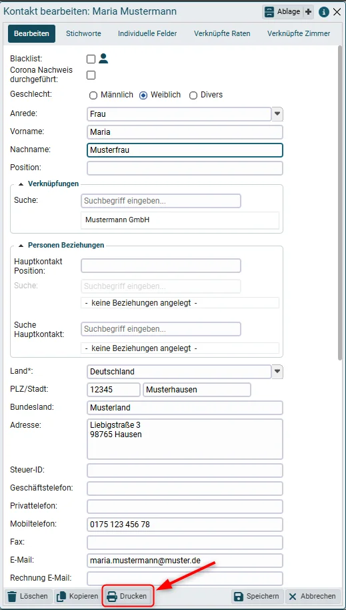Click the Vorname field containing Maria
Viewport: 346px width, 610px height.
(x=185, y=132)
